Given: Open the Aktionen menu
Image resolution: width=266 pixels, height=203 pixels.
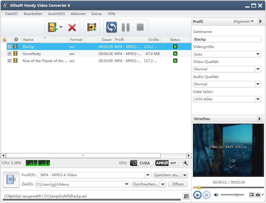Looking at the screenshot, I should (x=78, y=14).
